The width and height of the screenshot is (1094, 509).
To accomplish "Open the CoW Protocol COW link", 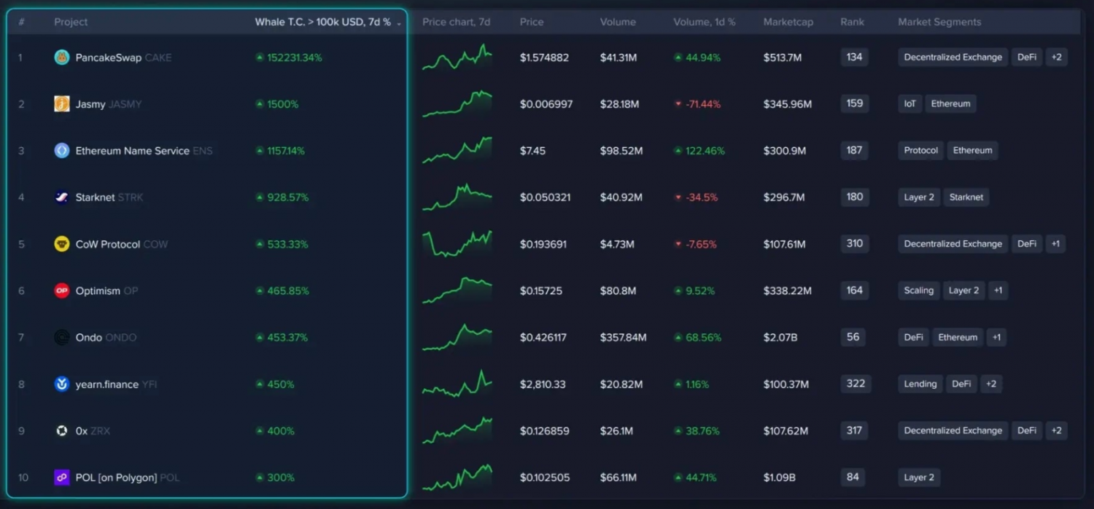I will 122,244.
